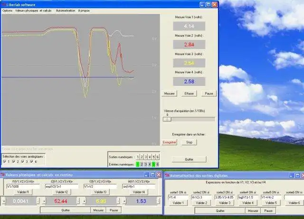The image size is (304, 219).
Task: Click digital input indicator 1 in Entrées numériques
Action: (138, 164)
